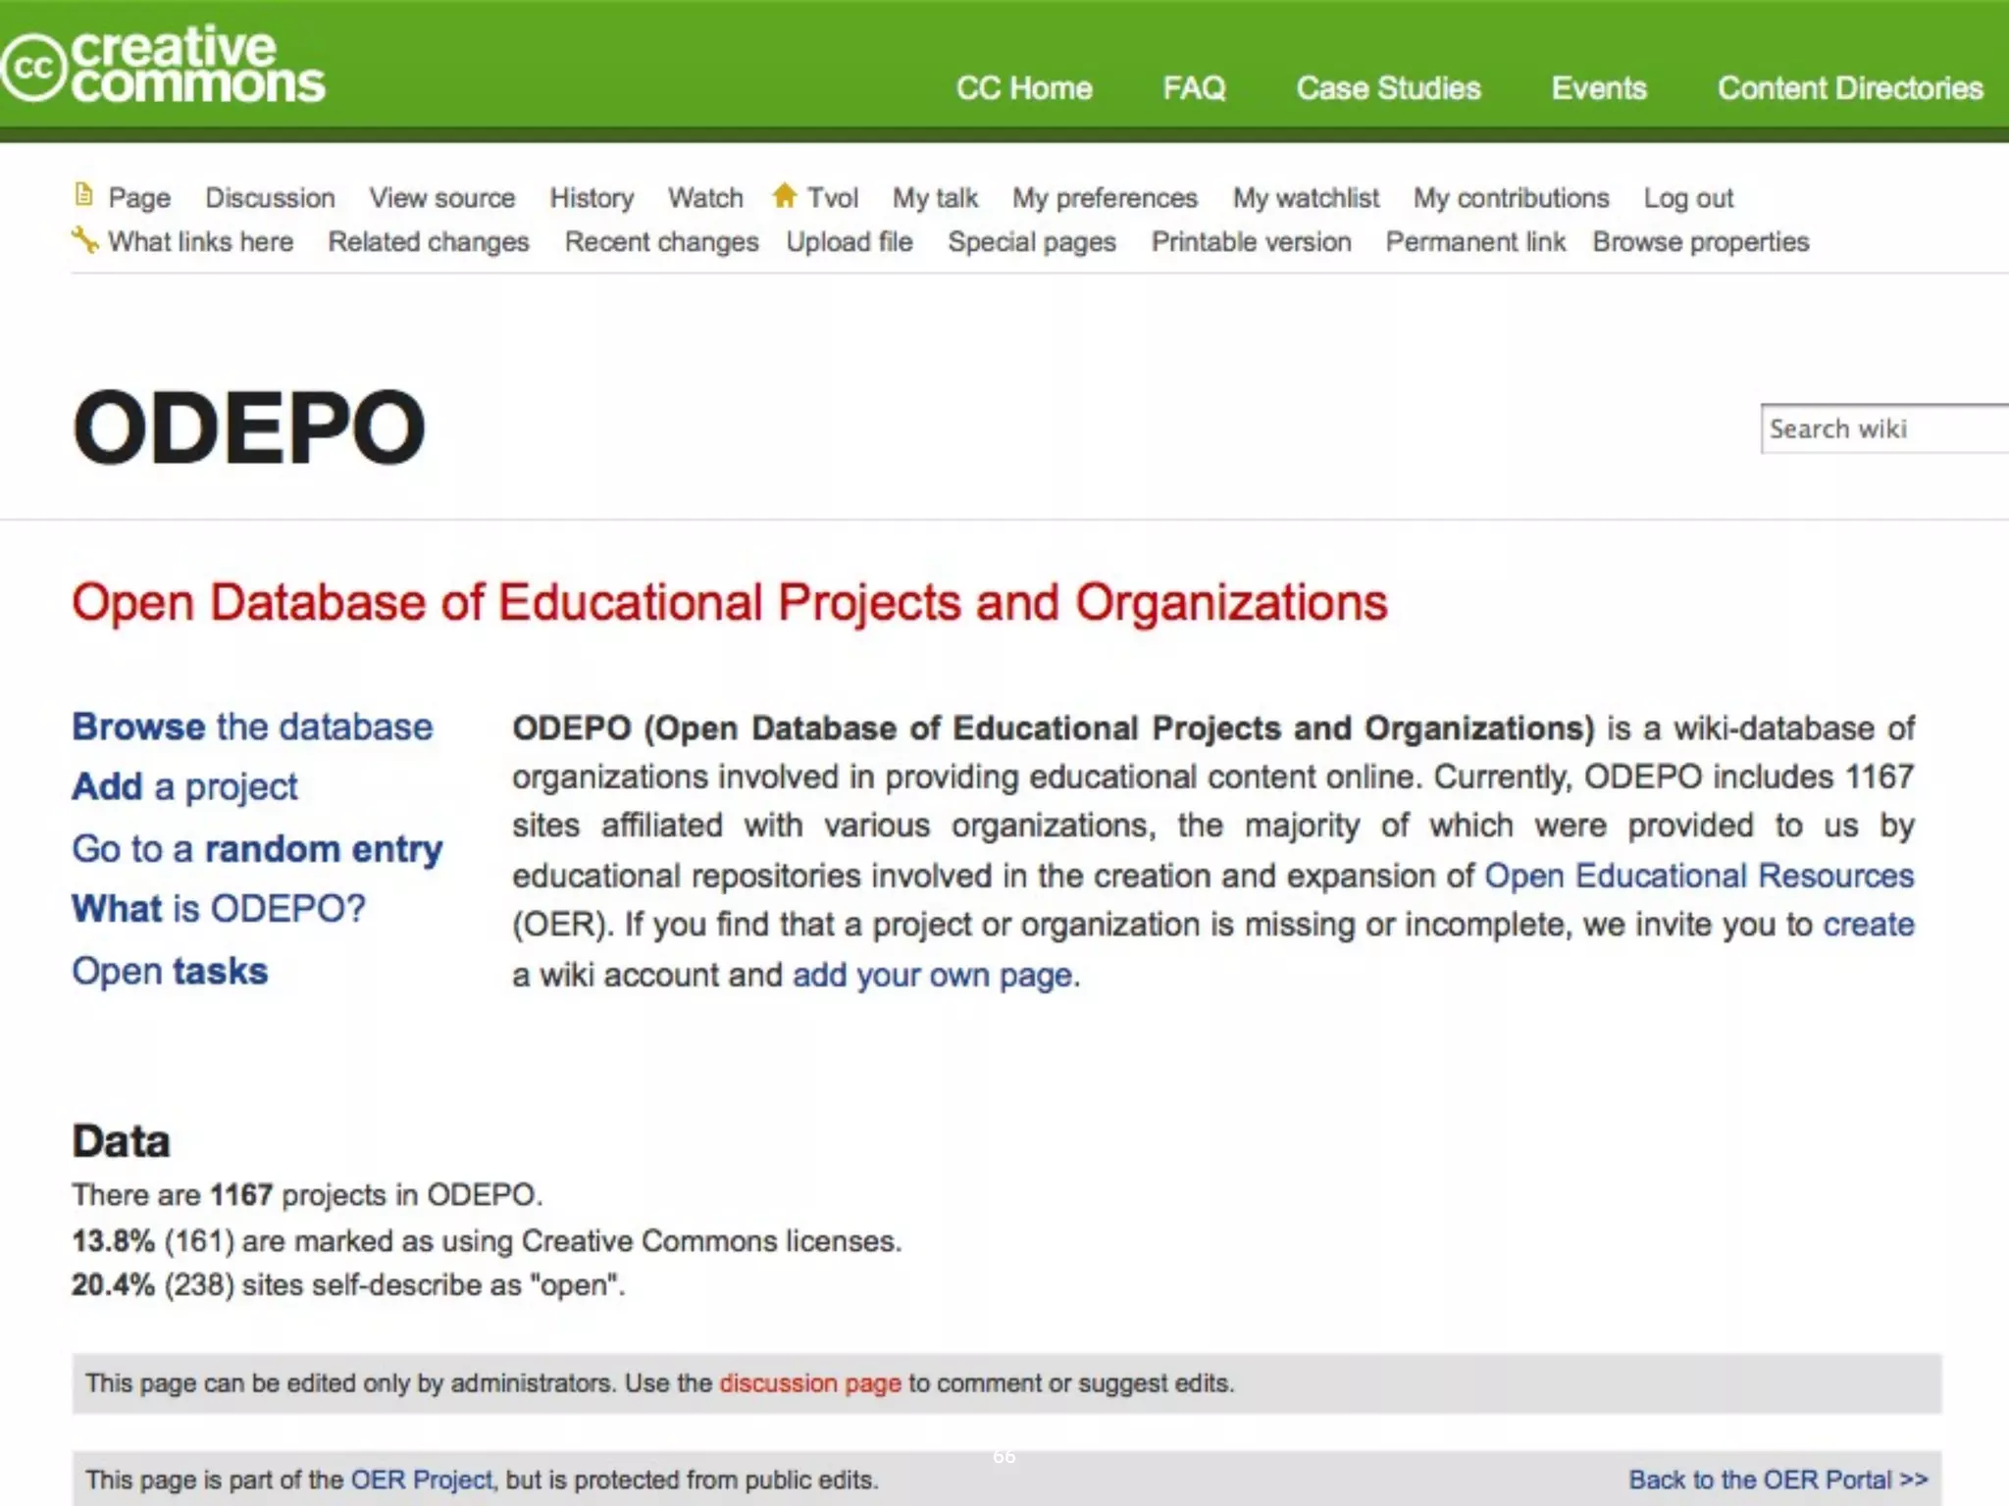This screenshot has height=1506, width=2009.
Task: Click the Browse the database link
Action: tap(252, 727)
